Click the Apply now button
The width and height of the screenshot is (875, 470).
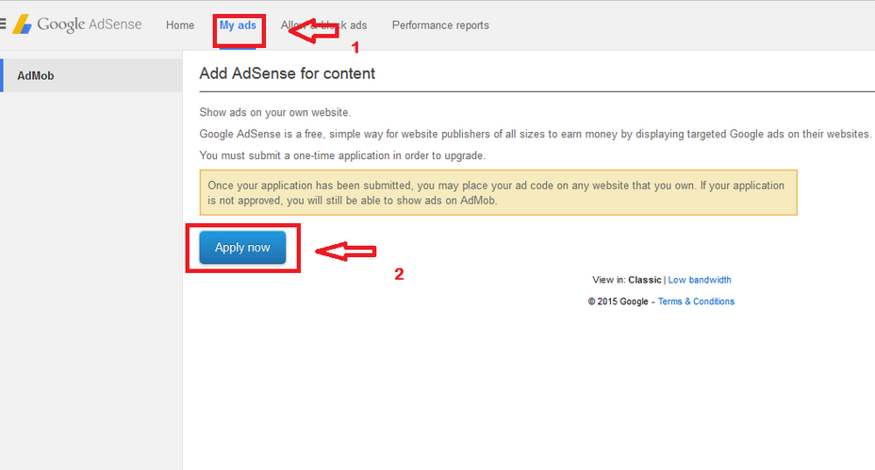242,247
